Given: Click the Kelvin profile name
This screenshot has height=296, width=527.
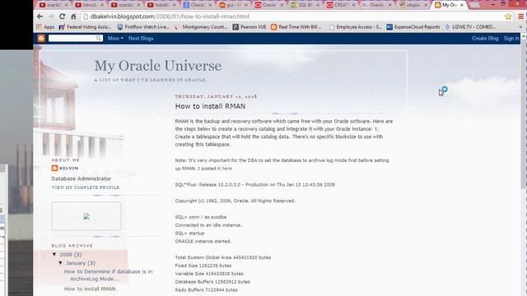Looking at the screenshot, I should click(69, 168).
